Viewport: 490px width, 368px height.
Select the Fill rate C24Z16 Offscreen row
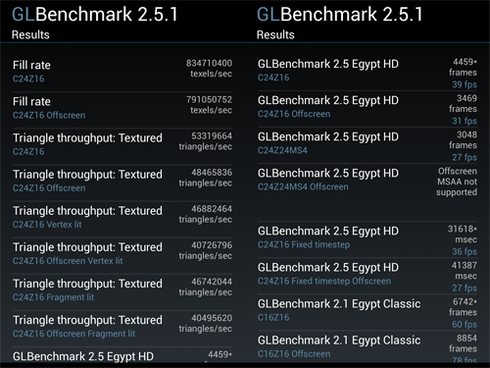pos(122,110)
